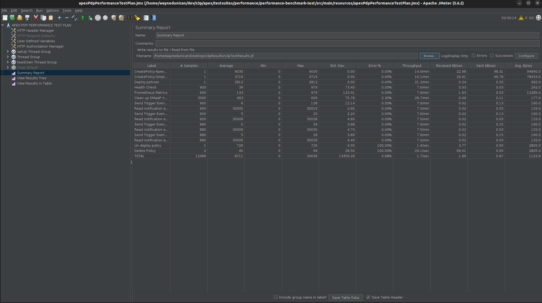Clear results with single broom icon
The height and width of the screenshot is (303, 542).
[x=114, y=18]
